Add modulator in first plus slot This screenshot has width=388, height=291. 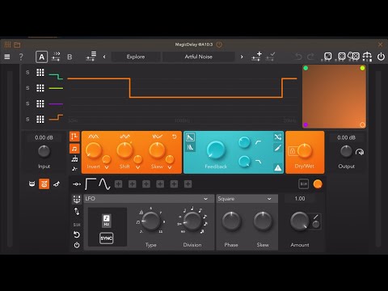coord(119,184)
